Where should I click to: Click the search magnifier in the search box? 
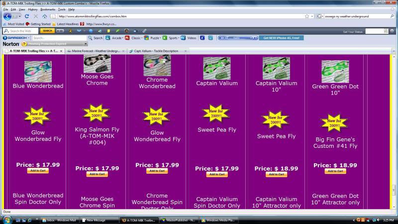[393, 16]
